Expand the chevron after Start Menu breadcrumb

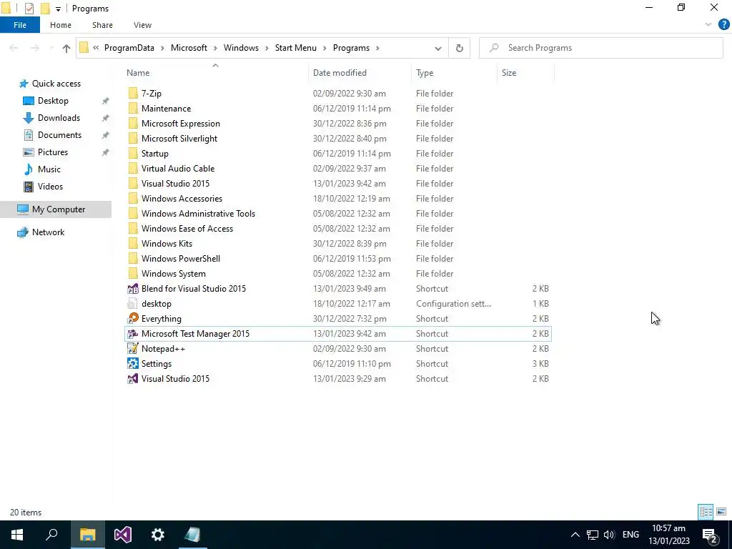point(325,48)
